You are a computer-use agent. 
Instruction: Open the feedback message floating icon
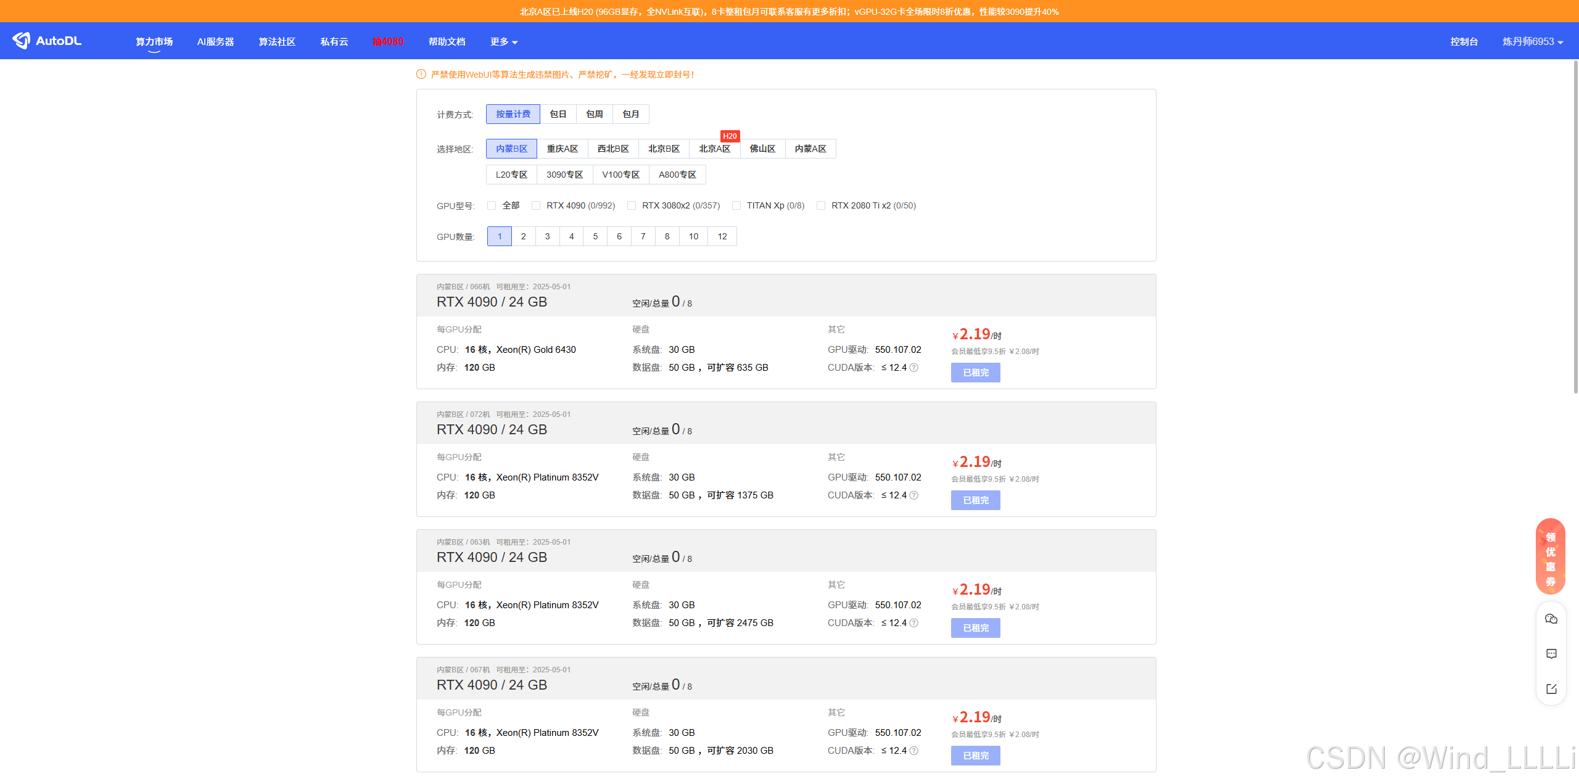pos(1551,654)
